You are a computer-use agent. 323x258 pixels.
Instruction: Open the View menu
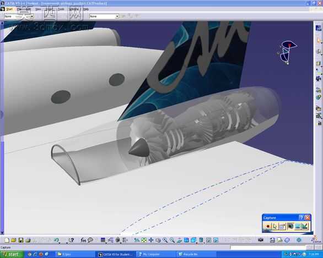[x=38, y=9]
